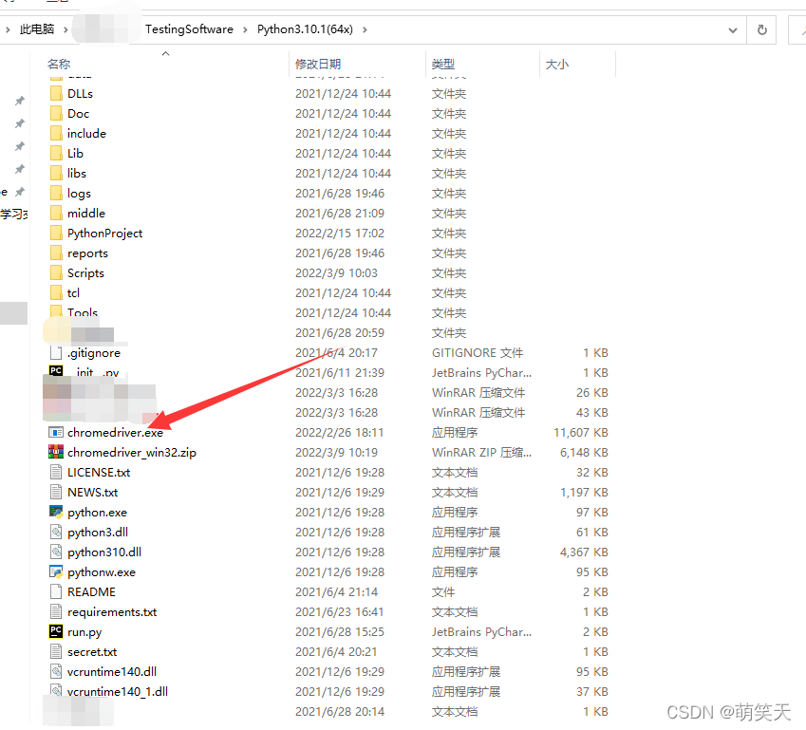Image resolution: width=806 pixels, height=730 pixels.
Task: Select the libs folder icon
Action: (56, 174)
